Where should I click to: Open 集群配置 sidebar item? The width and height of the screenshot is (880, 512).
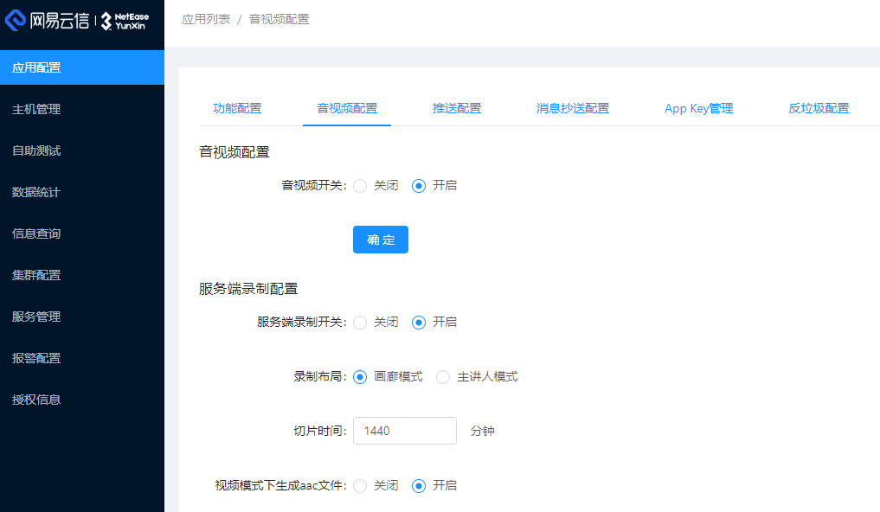coord(36,275)
